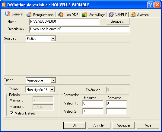Click the Général tab monitor icon

[x=8, y=14]
